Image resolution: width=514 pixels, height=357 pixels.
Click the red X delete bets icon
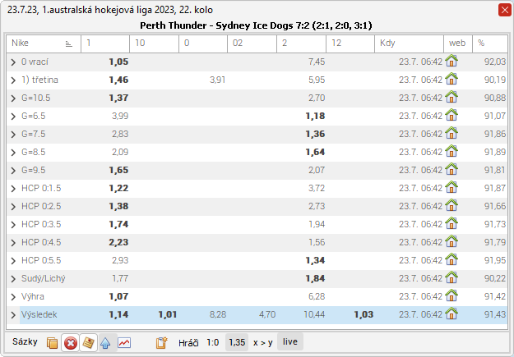(x=70, y=342)
